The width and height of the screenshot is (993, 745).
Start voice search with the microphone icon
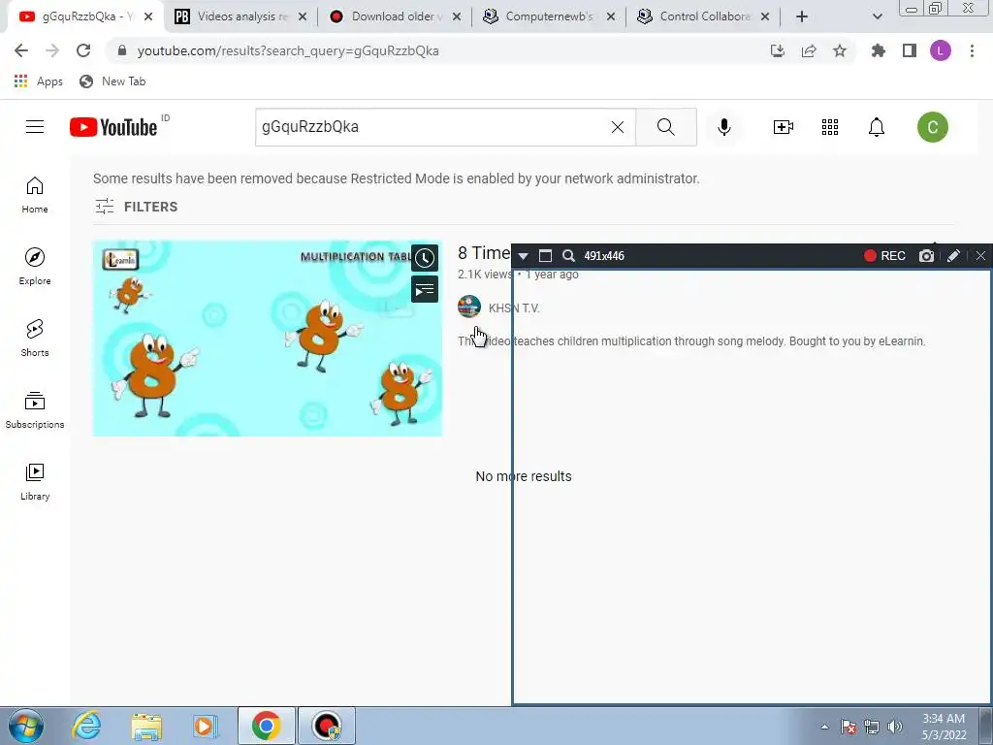(723, 127)
